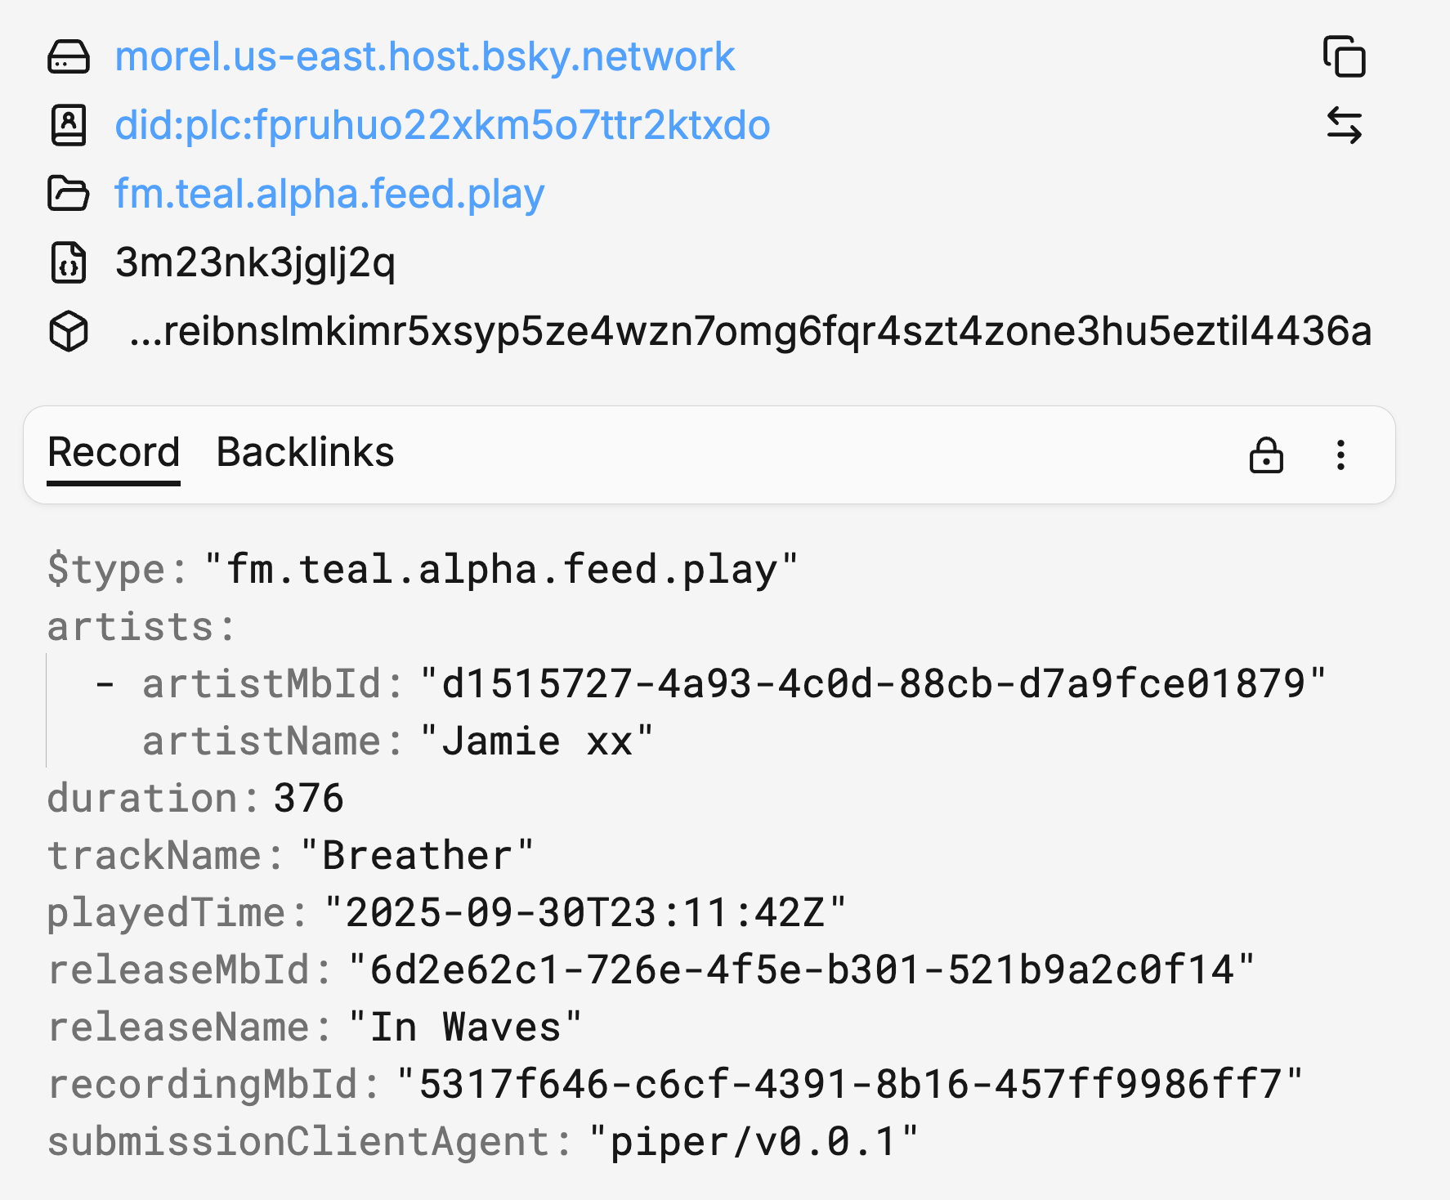1450x1200 pixels.
Task: Open morel.us-east.host.bsky.network link
Action: tap(425, 57)
